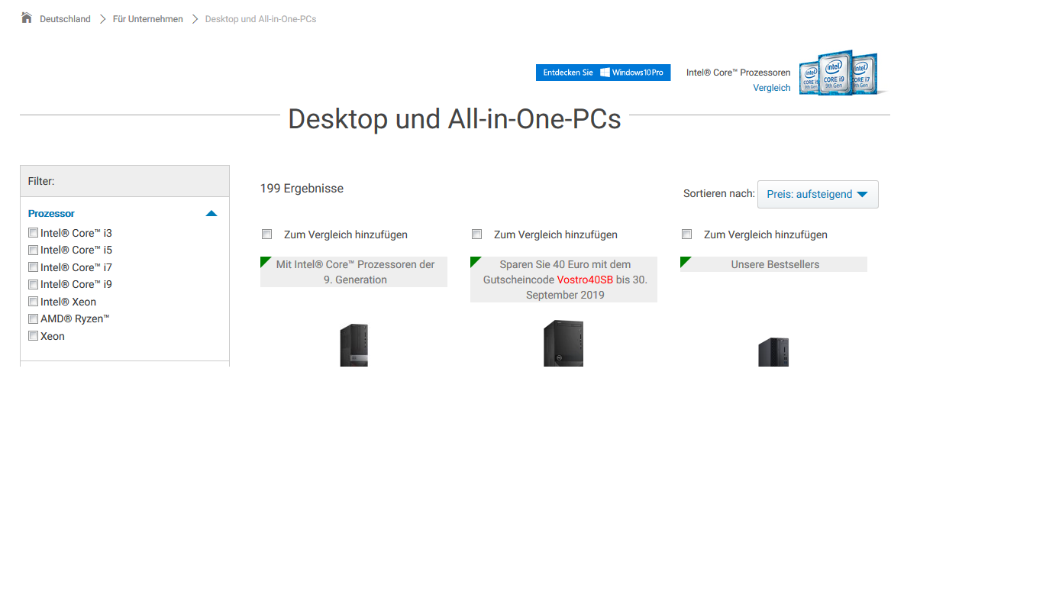Check the Intel Core i5 filter checkbox

point(33,250)
